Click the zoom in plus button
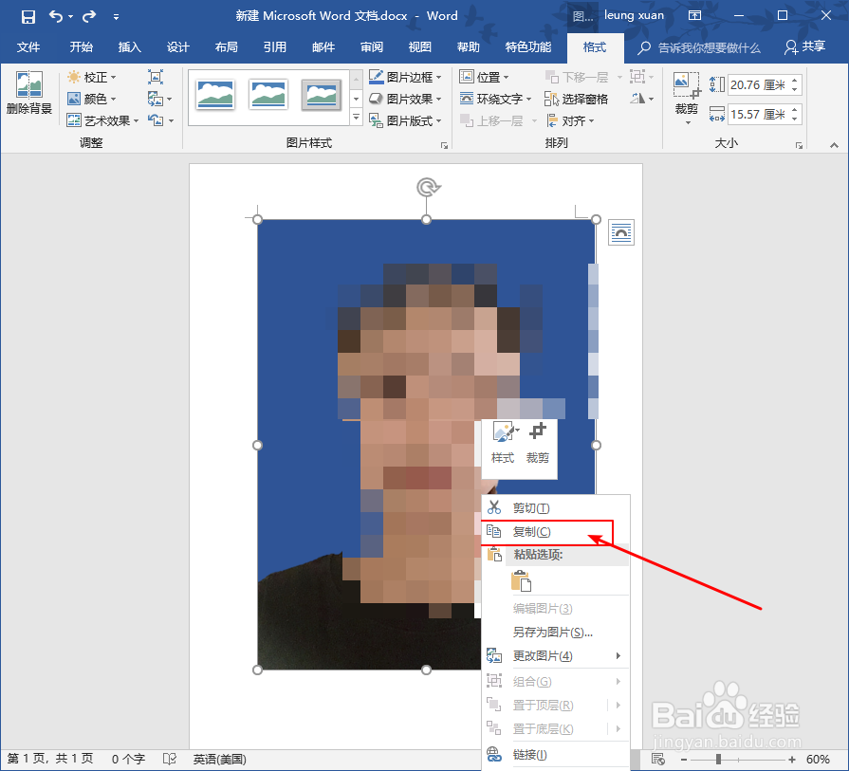 791,759
